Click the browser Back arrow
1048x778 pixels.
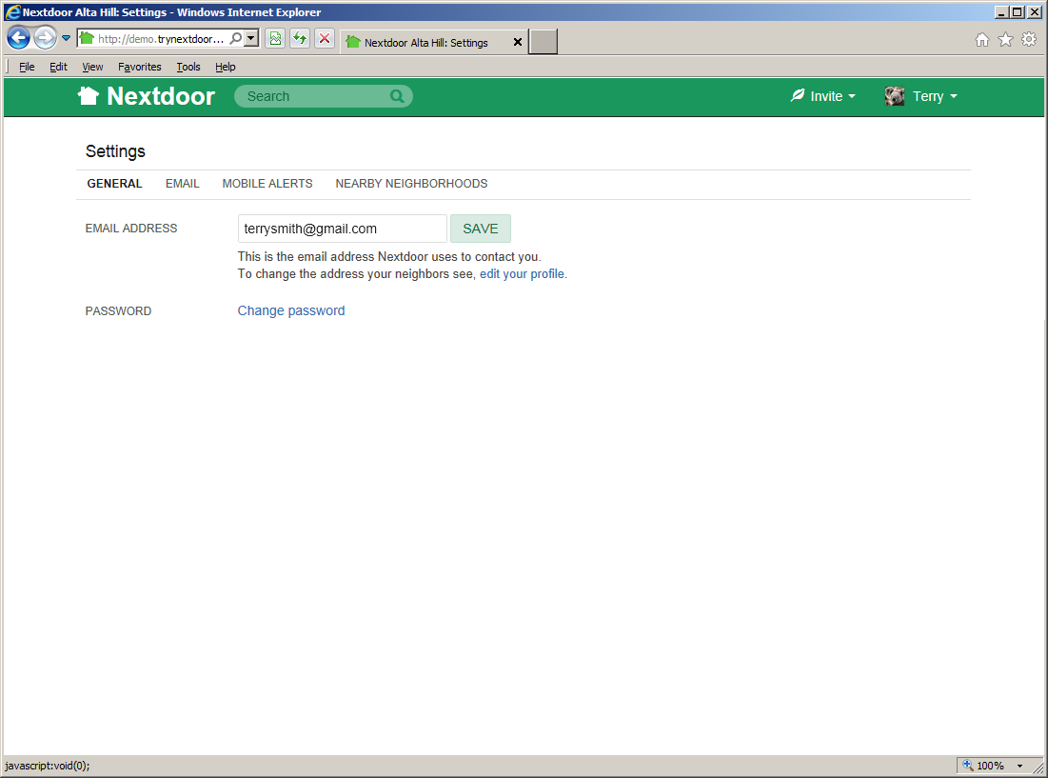click(x=18, y=37)
